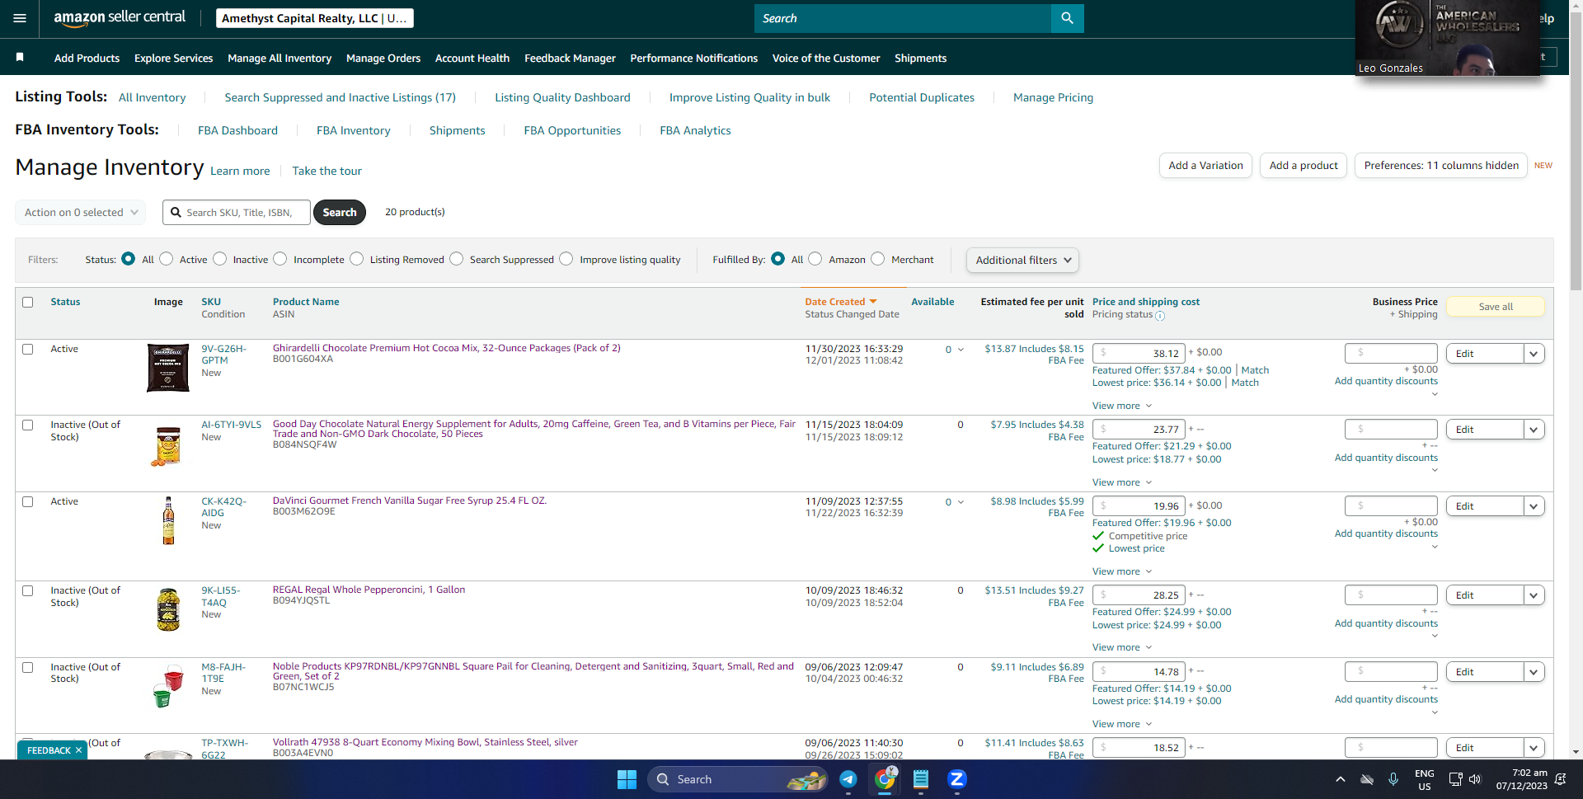
Task: Click the Search SKU, Title, ISBN field
Action: coord(237,212)
